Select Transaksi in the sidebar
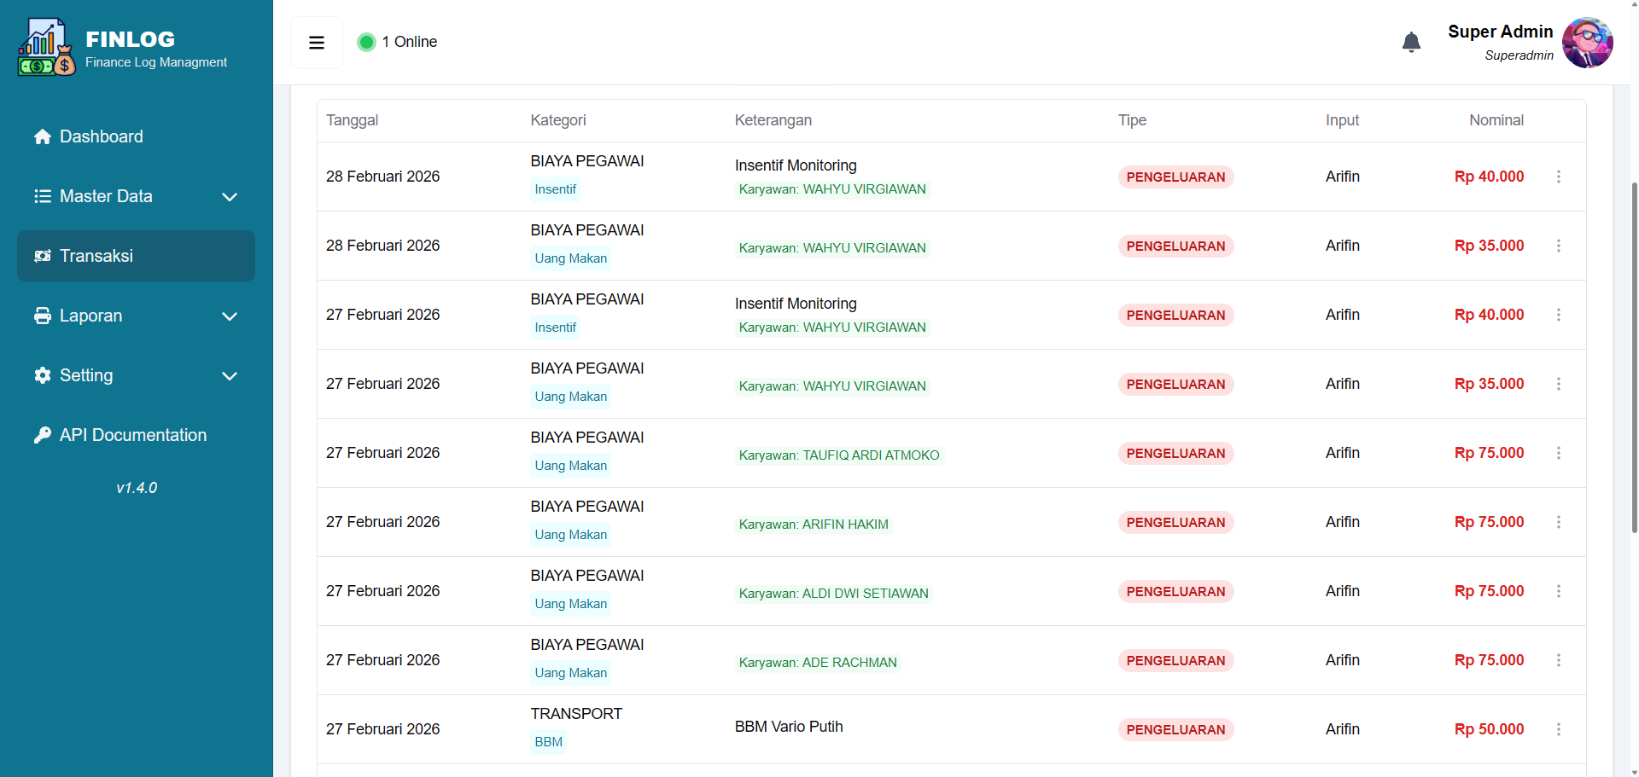 [x=96, y=256]
